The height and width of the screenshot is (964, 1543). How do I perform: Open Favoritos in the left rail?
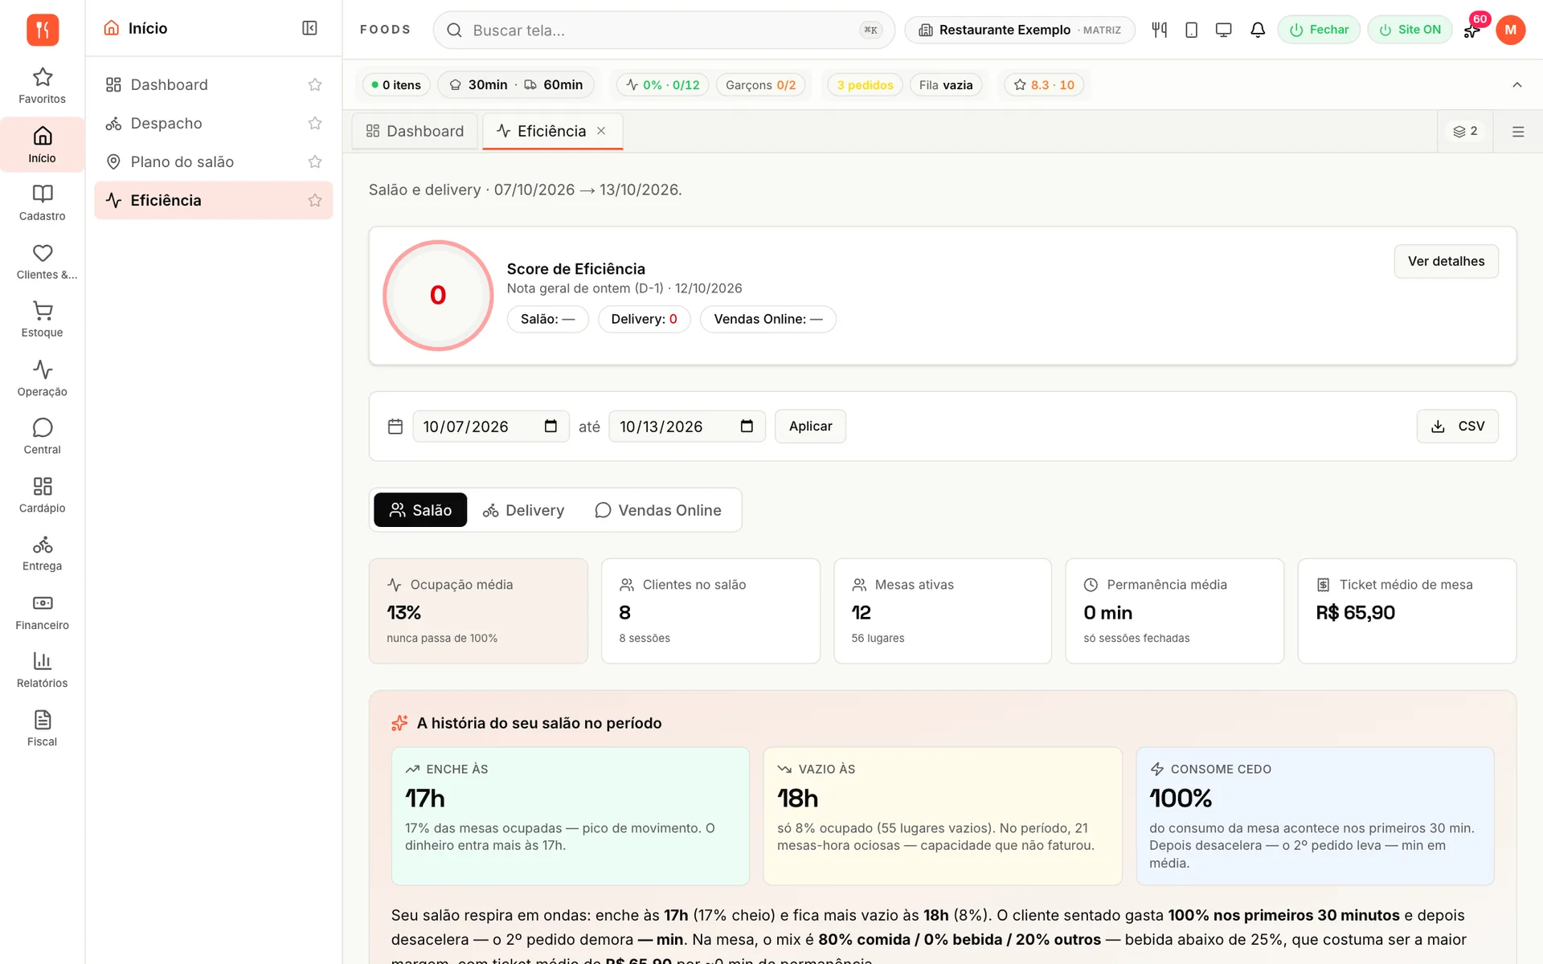(x=42, y=86)
